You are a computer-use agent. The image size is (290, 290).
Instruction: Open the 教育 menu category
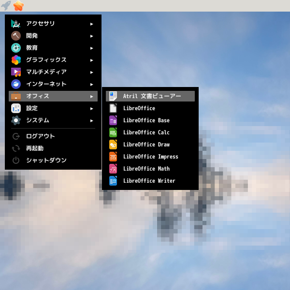(53, 48)
